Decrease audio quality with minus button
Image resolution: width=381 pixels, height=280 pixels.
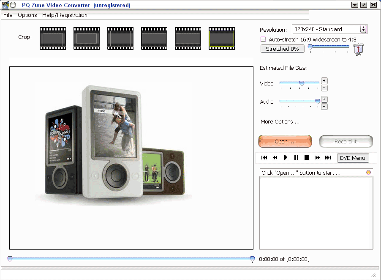324,107
